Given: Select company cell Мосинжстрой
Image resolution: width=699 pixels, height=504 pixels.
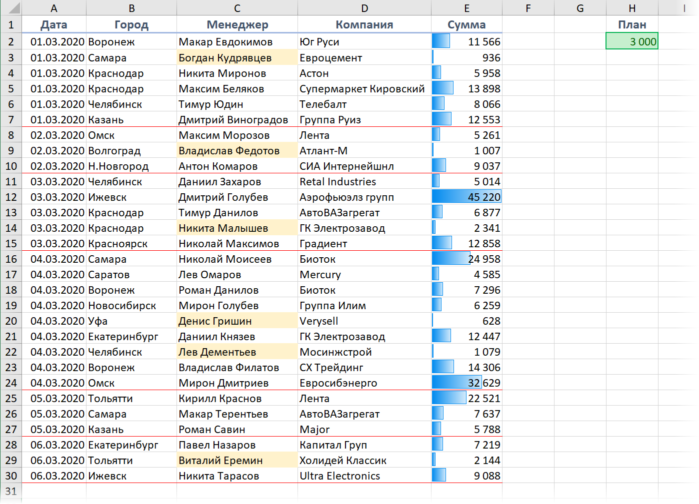Looking at the screenshot, I should click(364, 352).
